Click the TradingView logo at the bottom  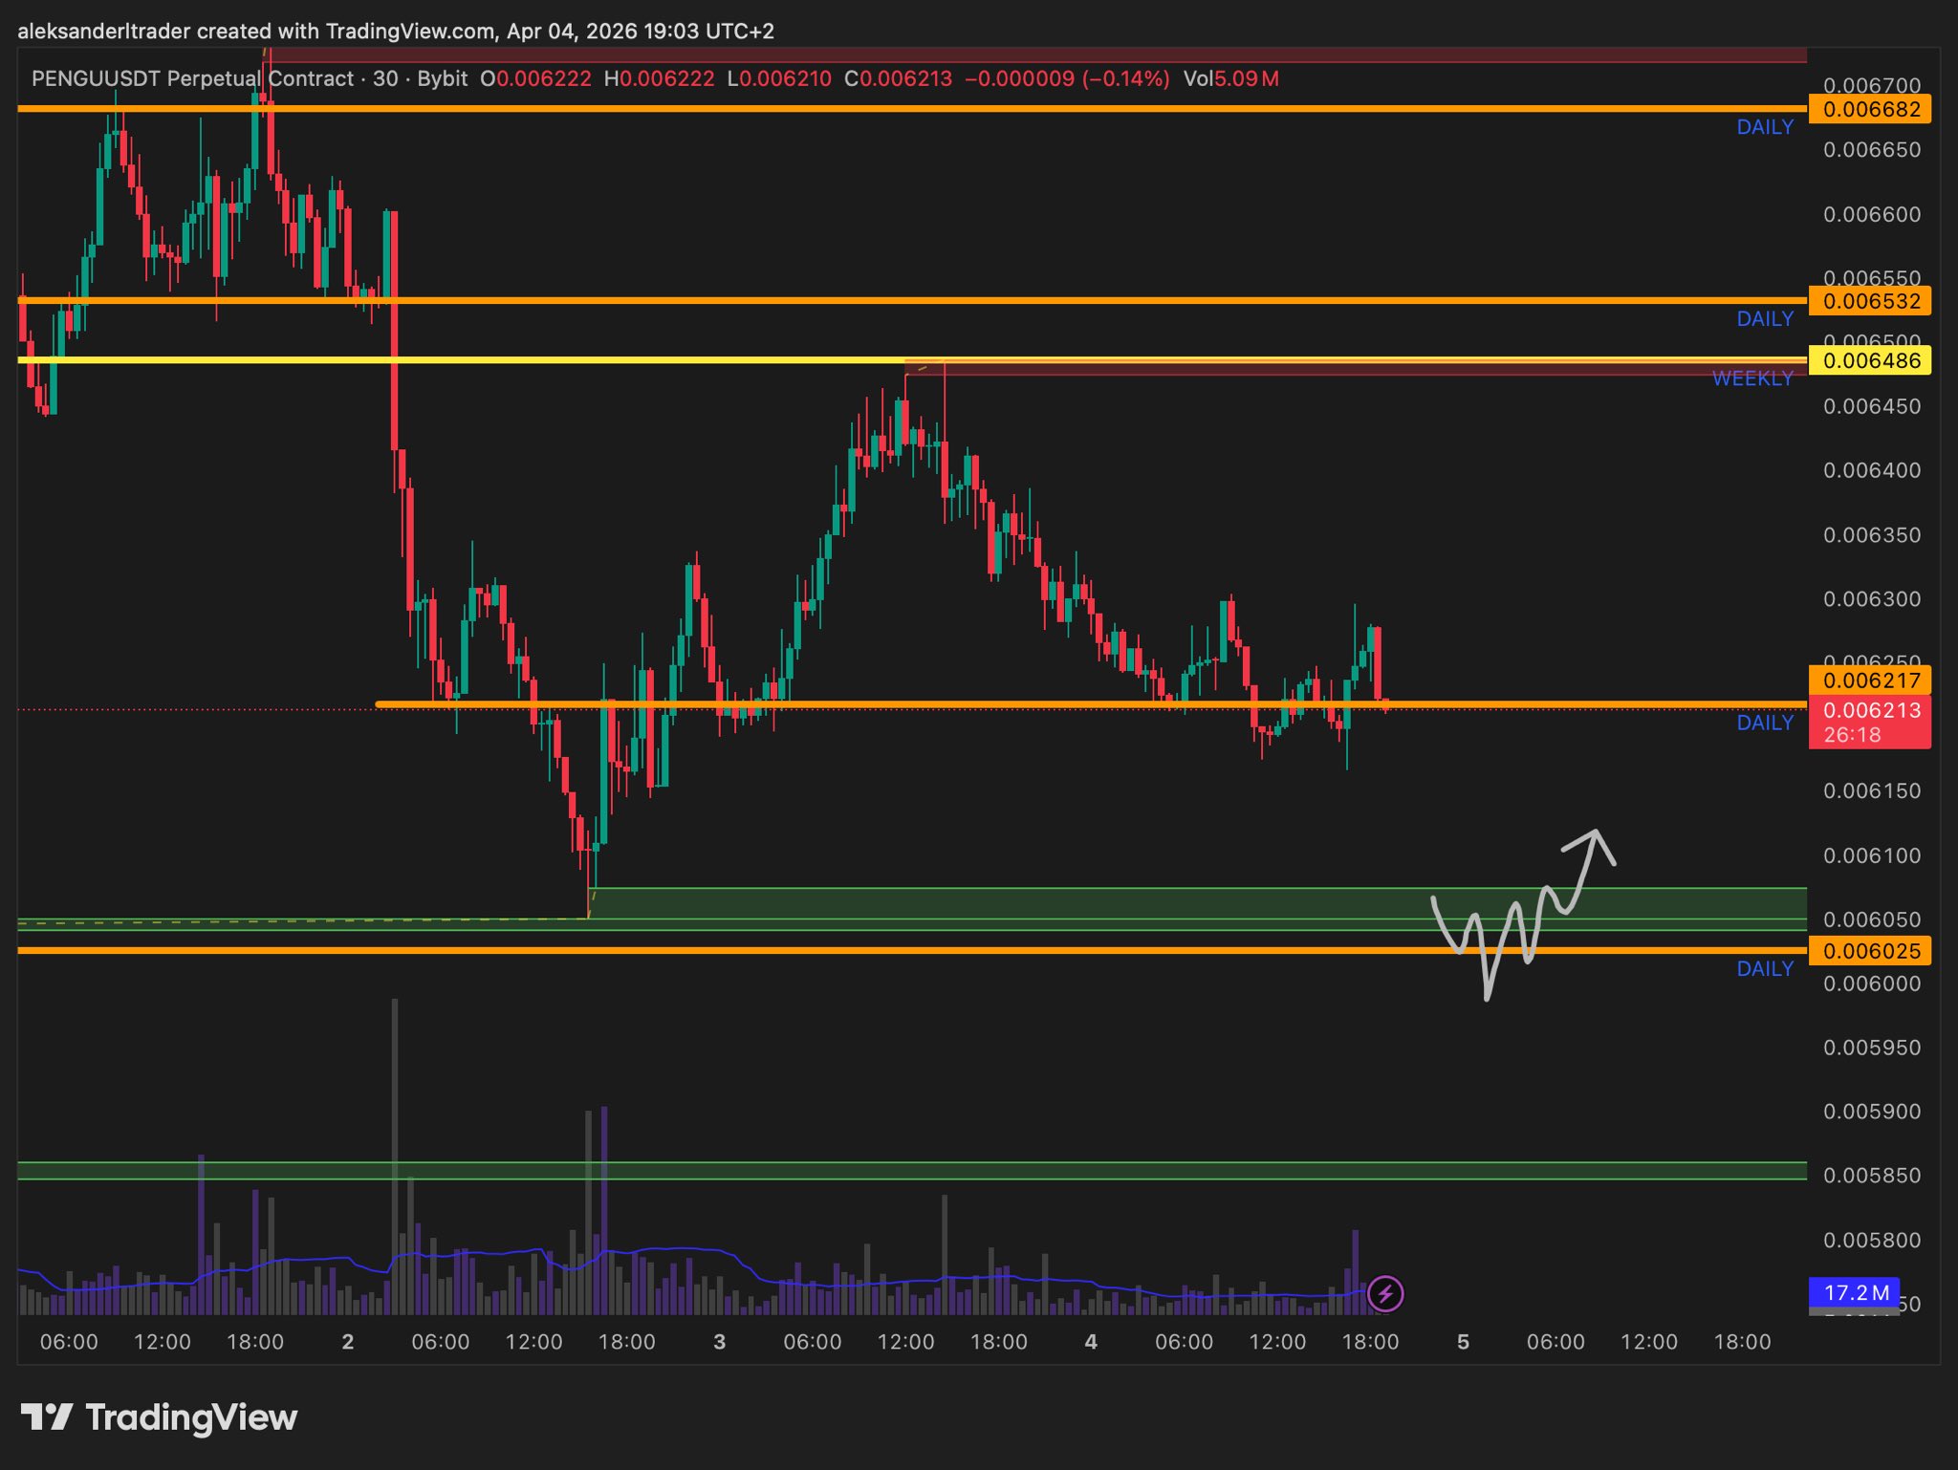coord(160,1417)
